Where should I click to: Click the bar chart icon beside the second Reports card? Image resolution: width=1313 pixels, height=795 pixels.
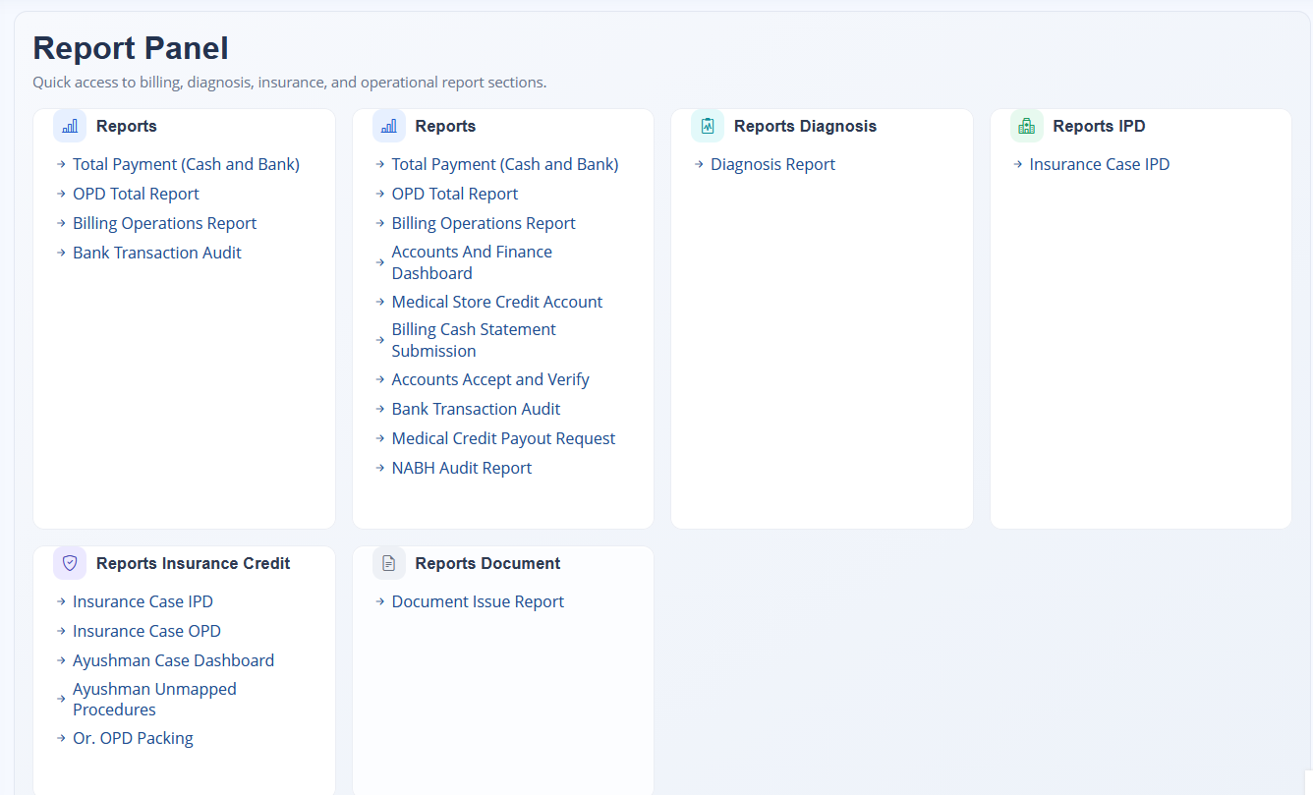coord(389,126)
